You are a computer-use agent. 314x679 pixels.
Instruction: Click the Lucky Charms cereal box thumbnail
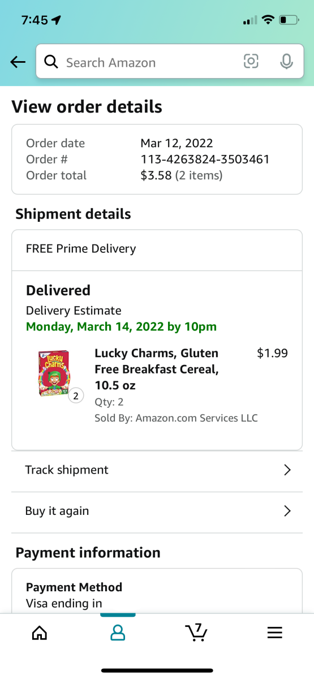tap(54, 373)
